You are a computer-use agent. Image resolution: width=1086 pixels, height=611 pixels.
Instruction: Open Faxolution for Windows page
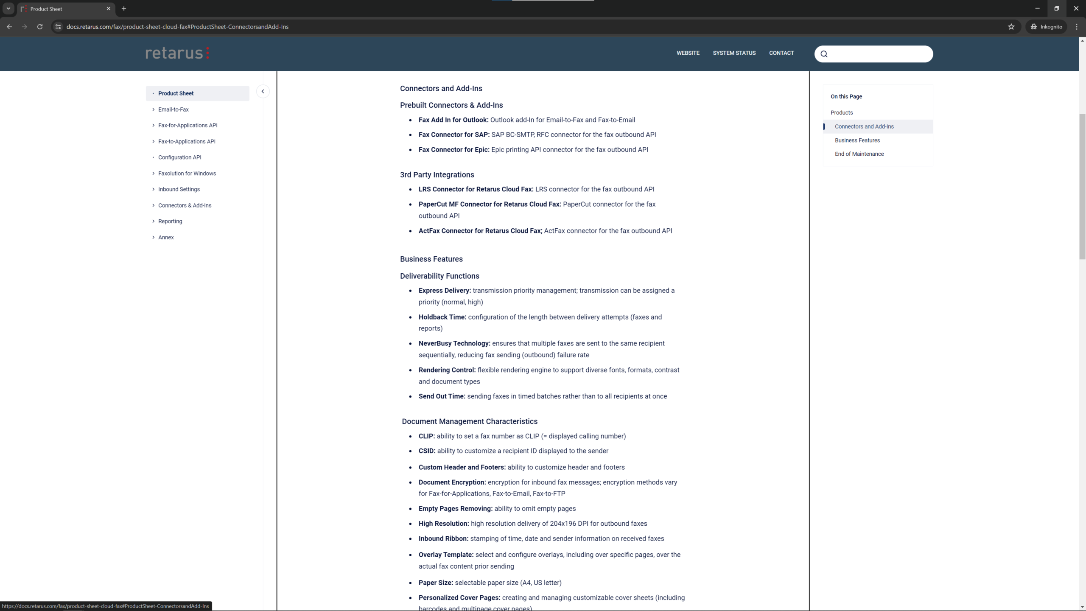tap(187, 173)
